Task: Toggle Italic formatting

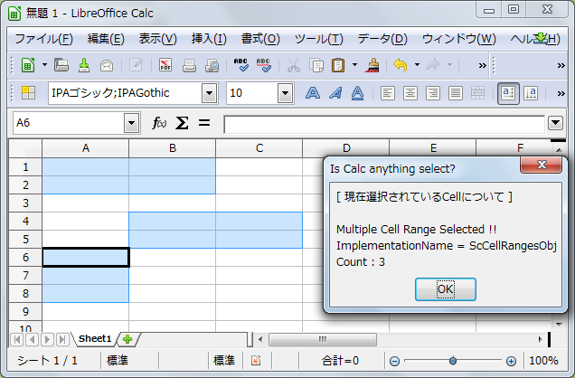Action: pos(335,93)
